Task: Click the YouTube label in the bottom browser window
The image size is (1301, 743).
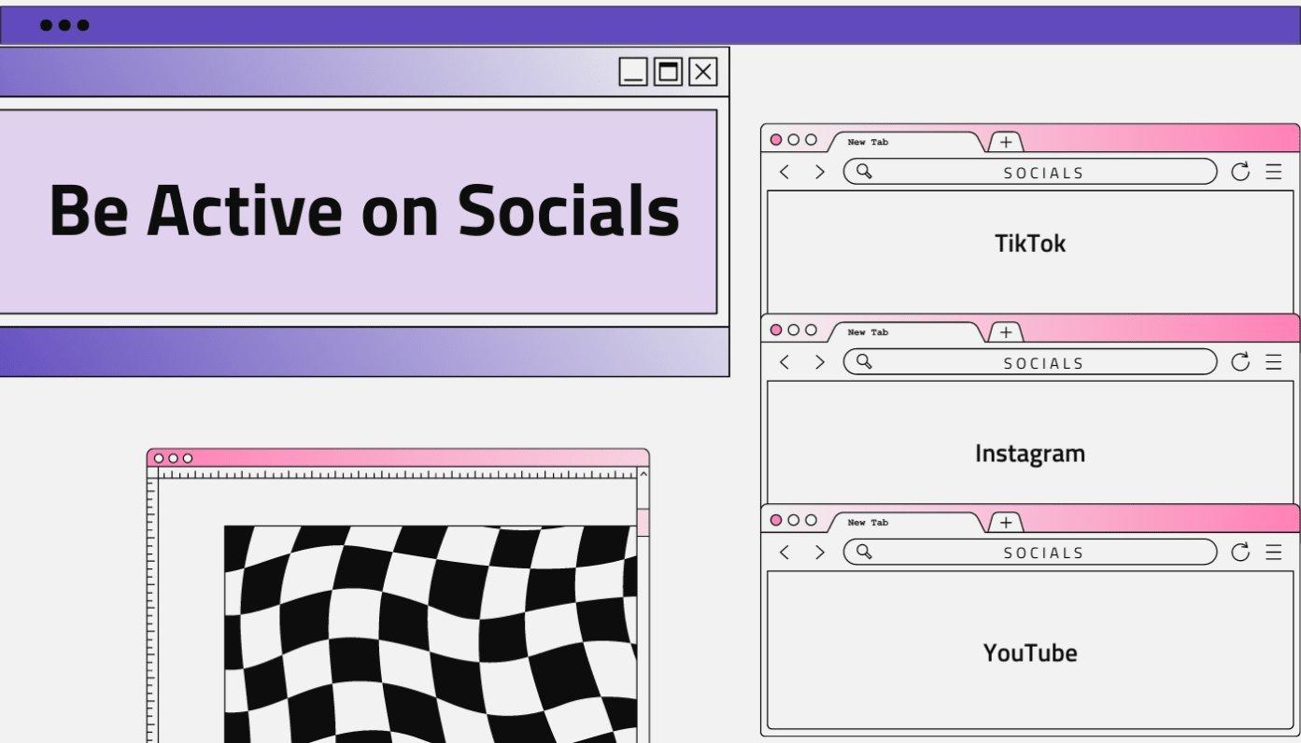Action: pyautogui.click(x=1030, y=652)
